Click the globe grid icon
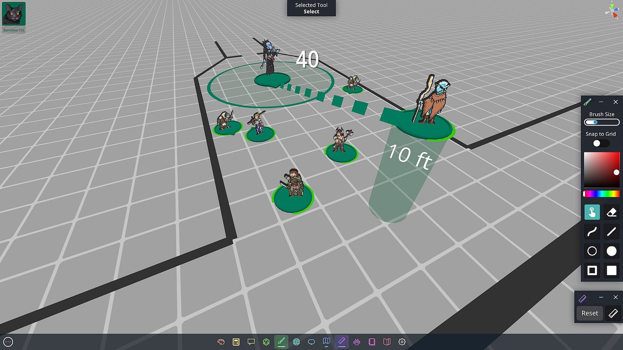The image size is (623, 350). pyautogui.click(x=296, y=342)
